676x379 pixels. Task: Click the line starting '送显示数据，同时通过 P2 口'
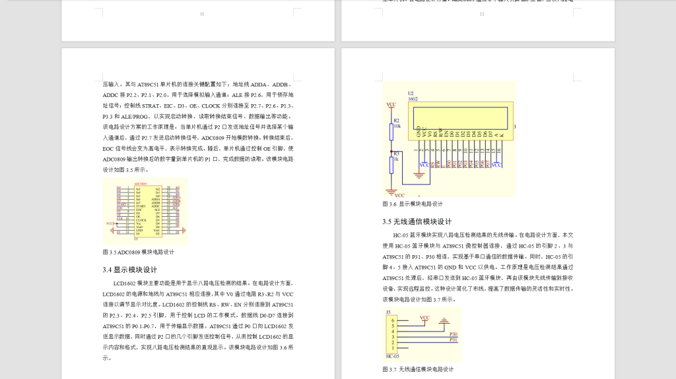click(x=198, y=337)
